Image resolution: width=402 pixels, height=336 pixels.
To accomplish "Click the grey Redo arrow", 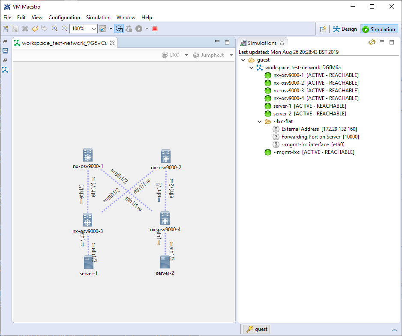I will [x=44, y=29].
